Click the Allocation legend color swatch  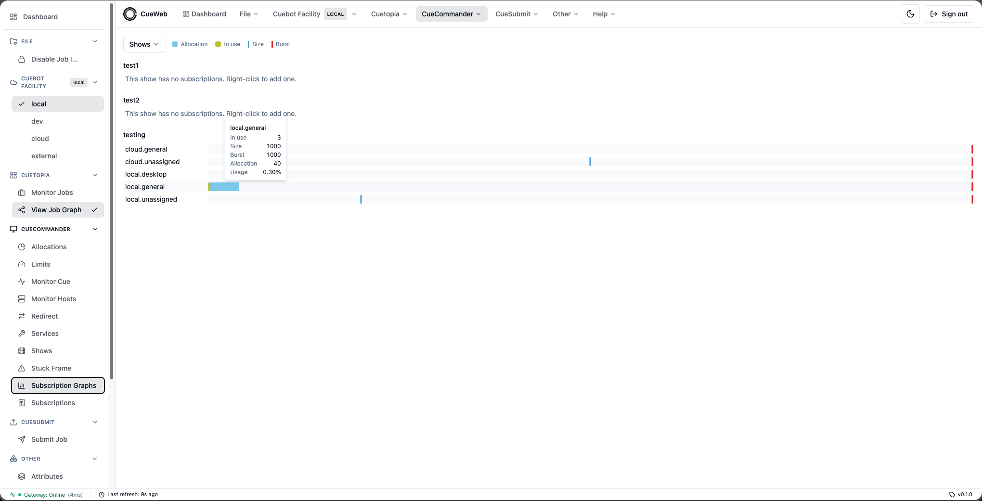pyautogui.click(x=175, y=44)
